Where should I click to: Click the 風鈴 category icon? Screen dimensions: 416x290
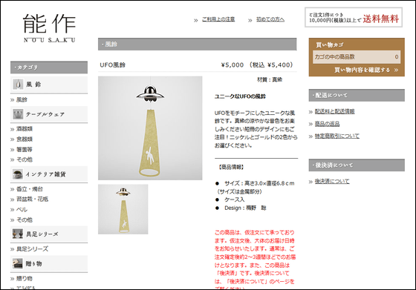tap(18, 85)
